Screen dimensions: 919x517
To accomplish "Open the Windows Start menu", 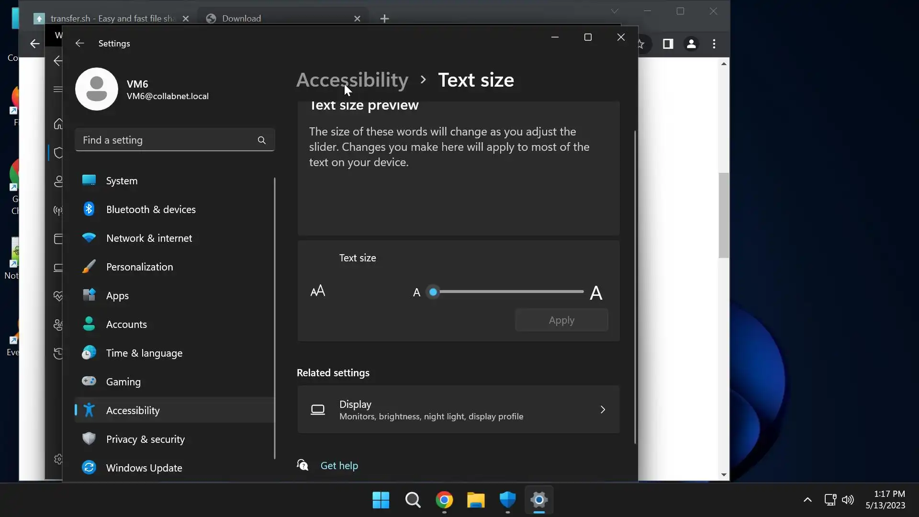I will pyautogui.click(x=381, y=500).
